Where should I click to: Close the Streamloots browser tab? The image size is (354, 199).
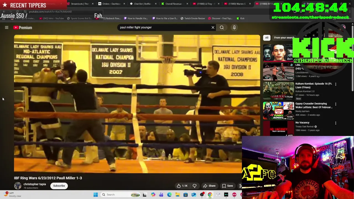pos(93,4)
